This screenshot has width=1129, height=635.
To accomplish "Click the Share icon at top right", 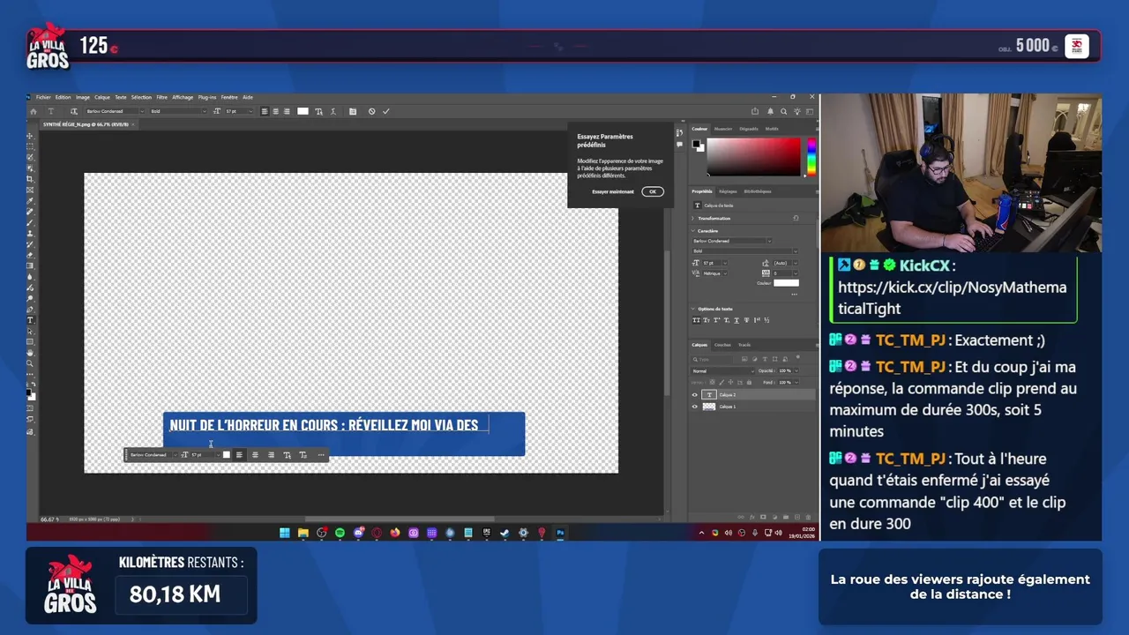I will [x=755, y=111].
